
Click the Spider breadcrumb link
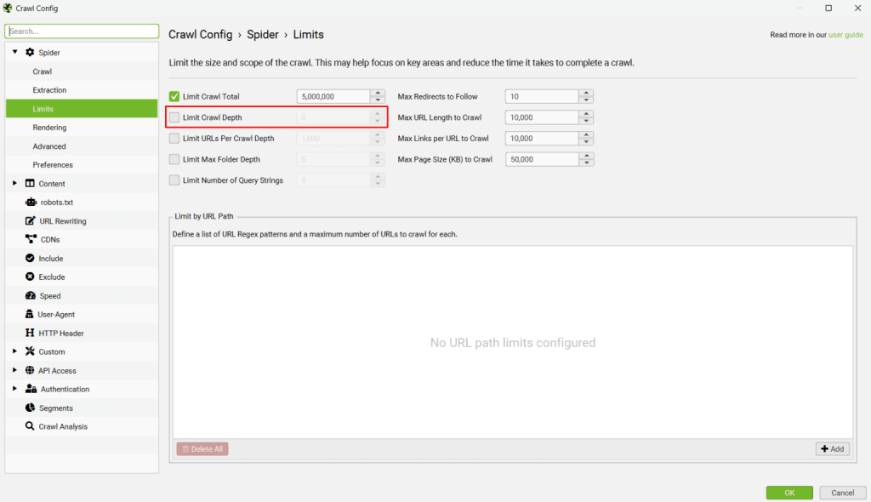tap(263, 35)
